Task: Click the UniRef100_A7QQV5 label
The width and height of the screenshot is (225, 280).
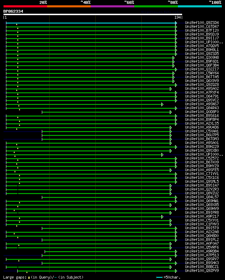Action: pyautogui.click(x=202, y=46)
